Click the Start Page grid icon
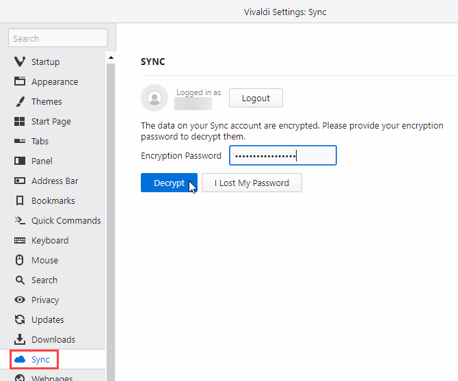Image resolution: width=458 pixels, height=381 pixels. tap(20, 121)
